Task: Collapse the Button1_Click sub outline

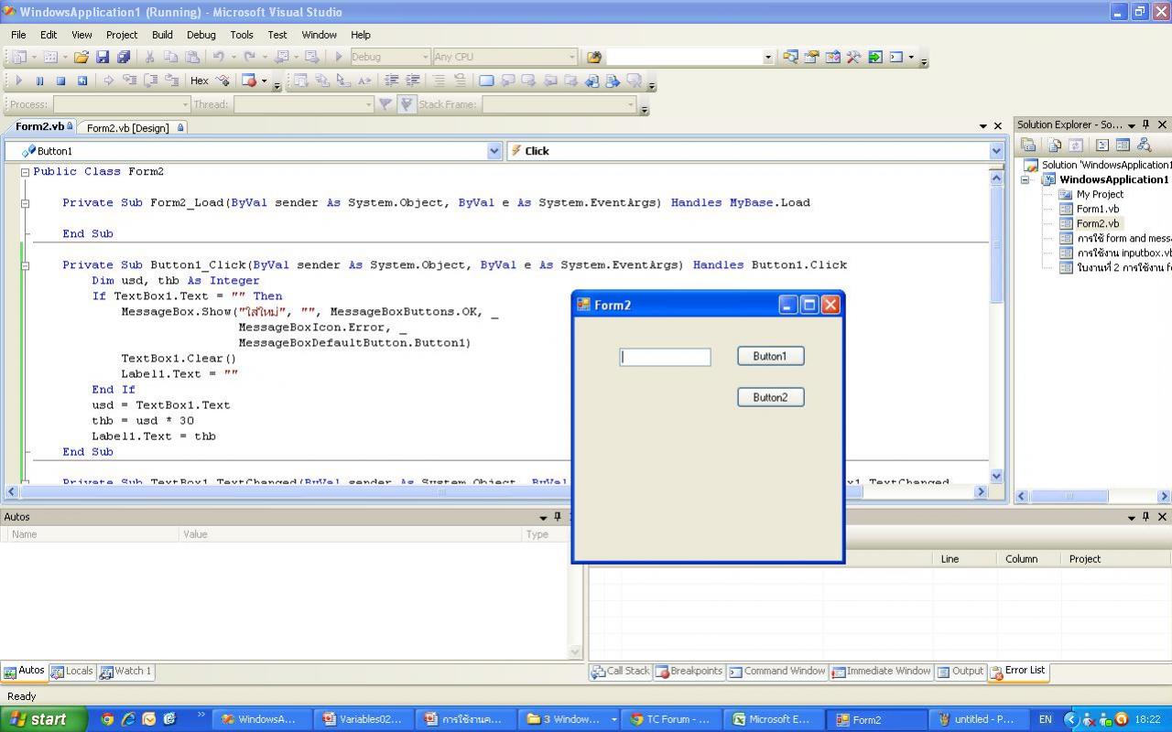Action: [26, 265]
